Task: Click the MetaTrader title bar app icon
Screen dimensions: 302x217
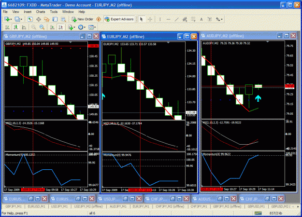Action: 4,5
